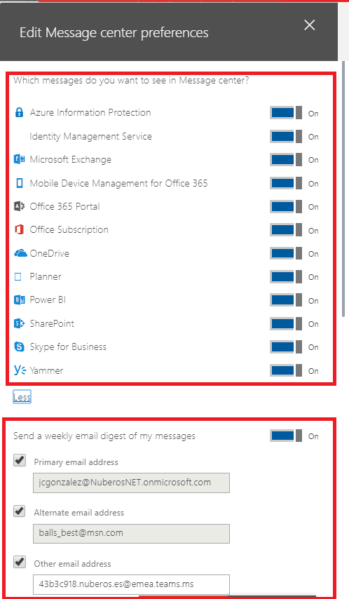The height and width of the screenshot is (599, 349).
Task: Uncheck the Primary email address checkbox
Action: pos(20,460)
